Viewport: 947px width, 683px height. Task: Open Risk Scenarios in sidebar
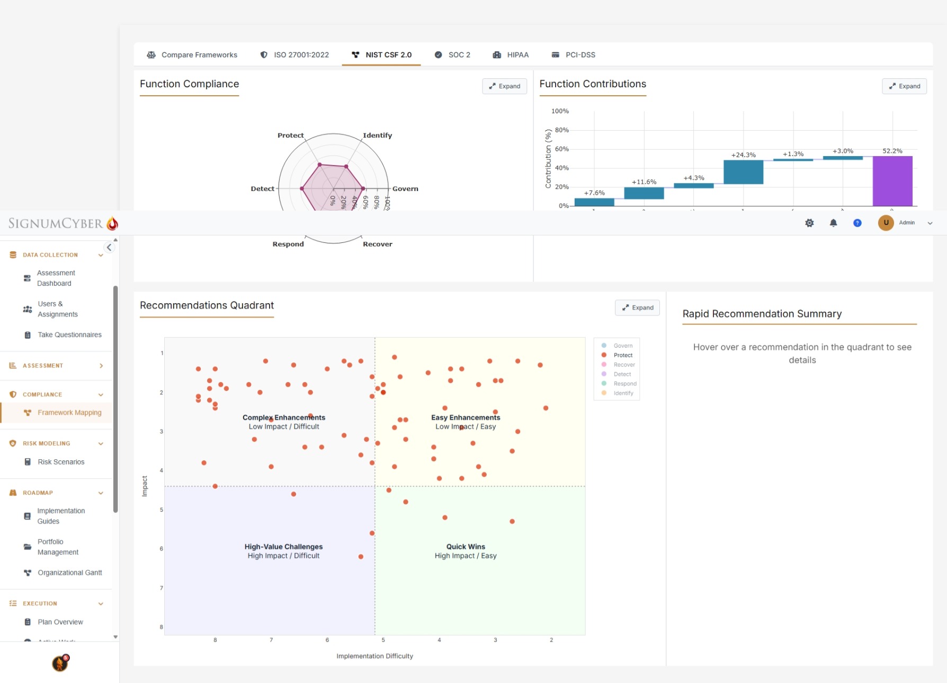pos(61,462)
